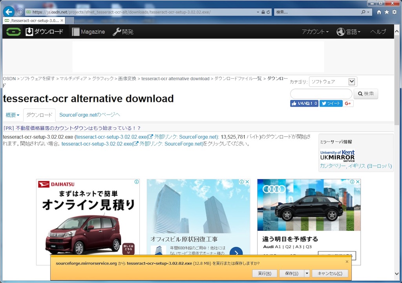Screen dimensions: 402x283
Task: Click into the site search text field
Action: pos(321,94)
